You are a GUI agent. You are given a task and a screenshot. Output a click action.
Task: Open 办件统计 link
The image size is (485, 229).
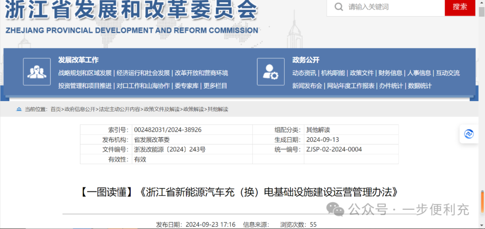click(x=391, y=86)
